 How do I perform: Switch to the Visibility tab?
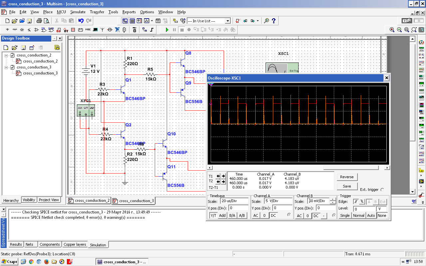tap(29, 200)
